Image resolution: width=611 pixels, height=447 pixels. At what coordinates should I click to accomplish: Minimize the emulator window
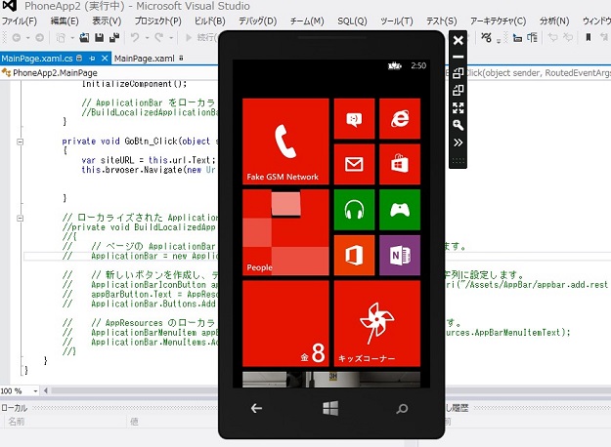[458, 57]
